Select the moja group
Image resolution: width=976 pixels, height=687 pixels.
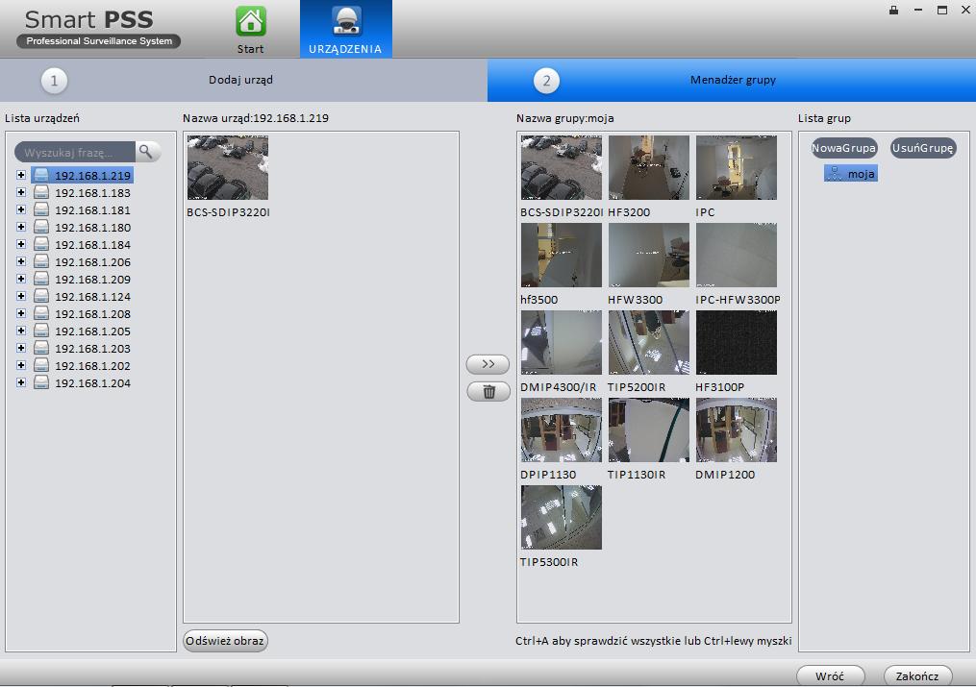pos(851,174)
